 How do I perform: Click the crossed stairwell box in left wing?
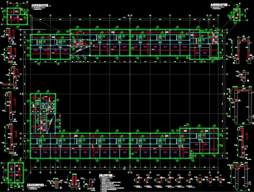pos(49,106)
